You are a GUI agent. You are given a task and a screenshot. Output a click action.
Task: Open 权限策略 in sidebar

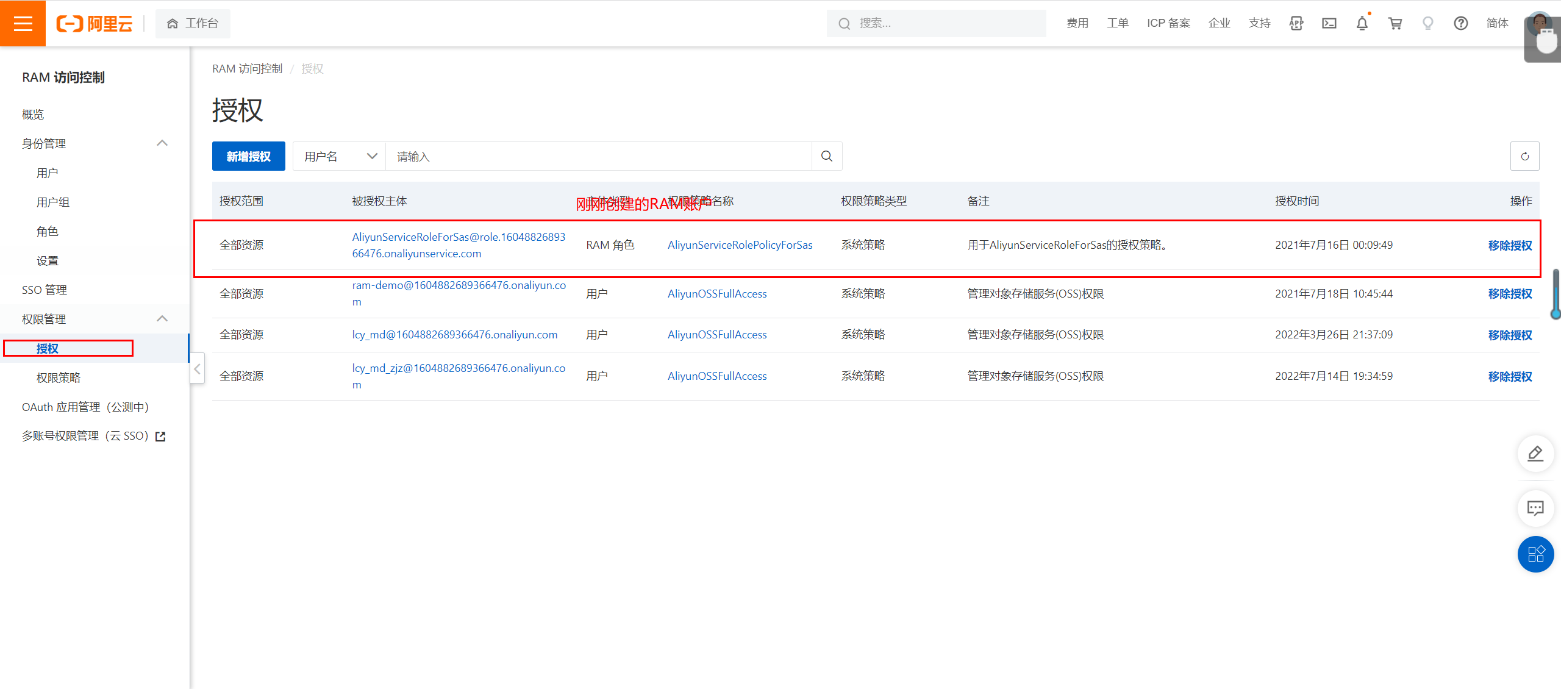click(x=59, y=377)
